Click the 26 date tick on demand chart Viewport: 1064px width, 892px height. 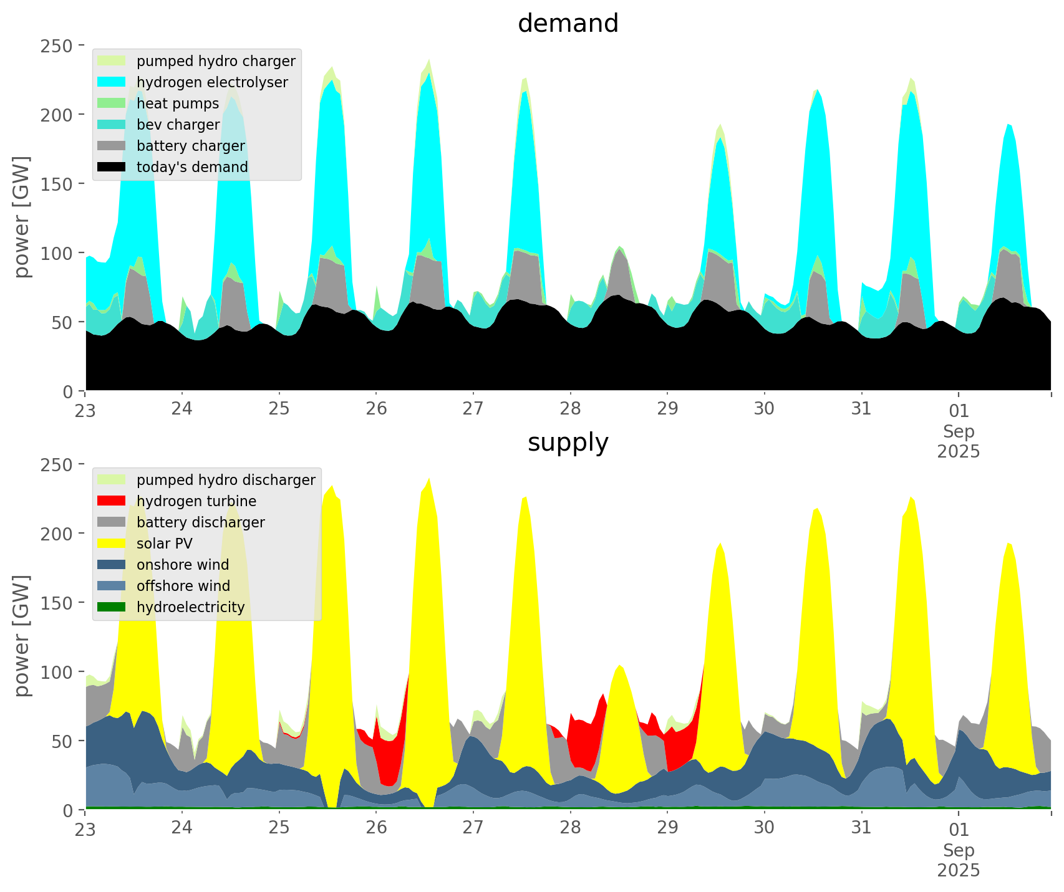[376, 410]
